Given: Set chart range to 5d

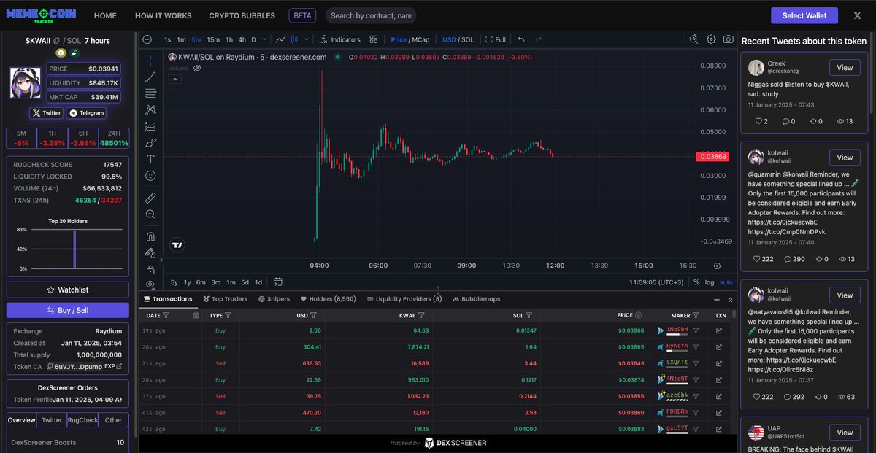Looking at the screenshot, I should point(245,282).
